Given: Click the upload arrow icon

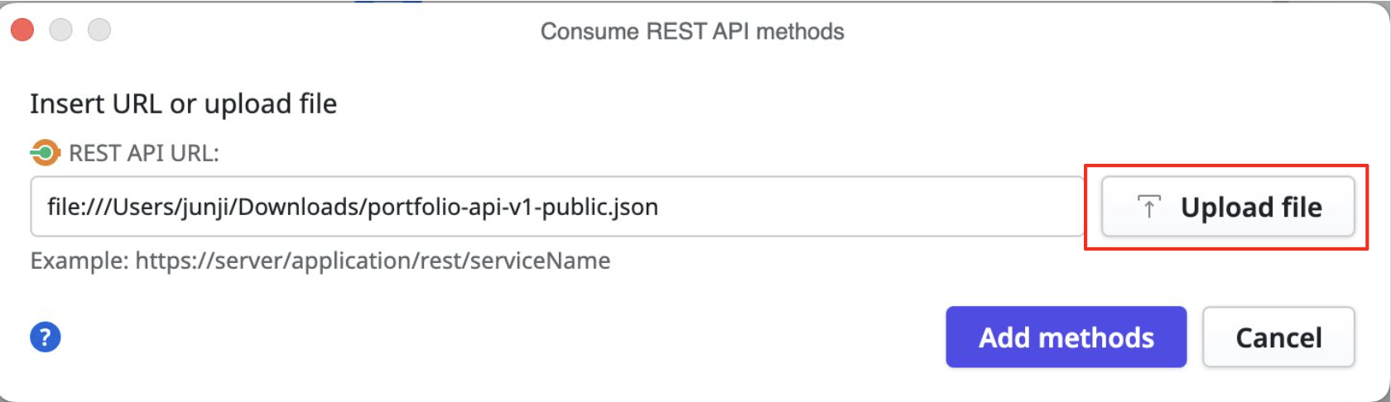Looking at the screenshot, I should click(x=1148, y=207).
